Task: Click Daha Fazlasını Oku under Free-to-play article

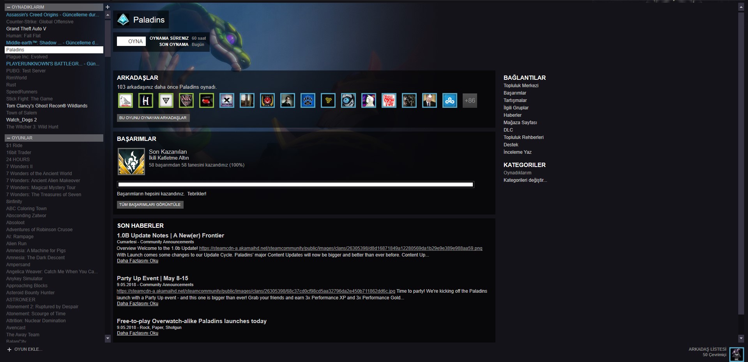Action: click(x=138, y=333)
